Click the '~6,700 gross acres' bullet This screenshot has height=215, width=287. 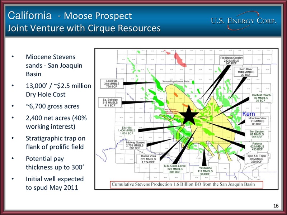[x=52, y=106]
